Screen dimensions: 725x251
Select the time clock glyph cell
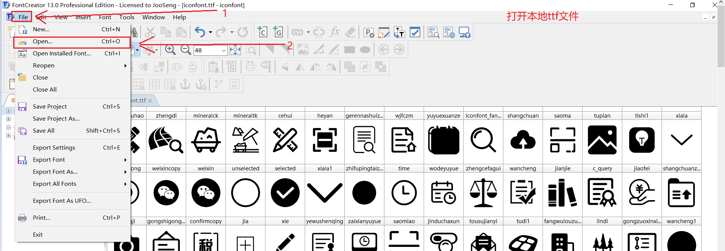(x=404, y=191)
